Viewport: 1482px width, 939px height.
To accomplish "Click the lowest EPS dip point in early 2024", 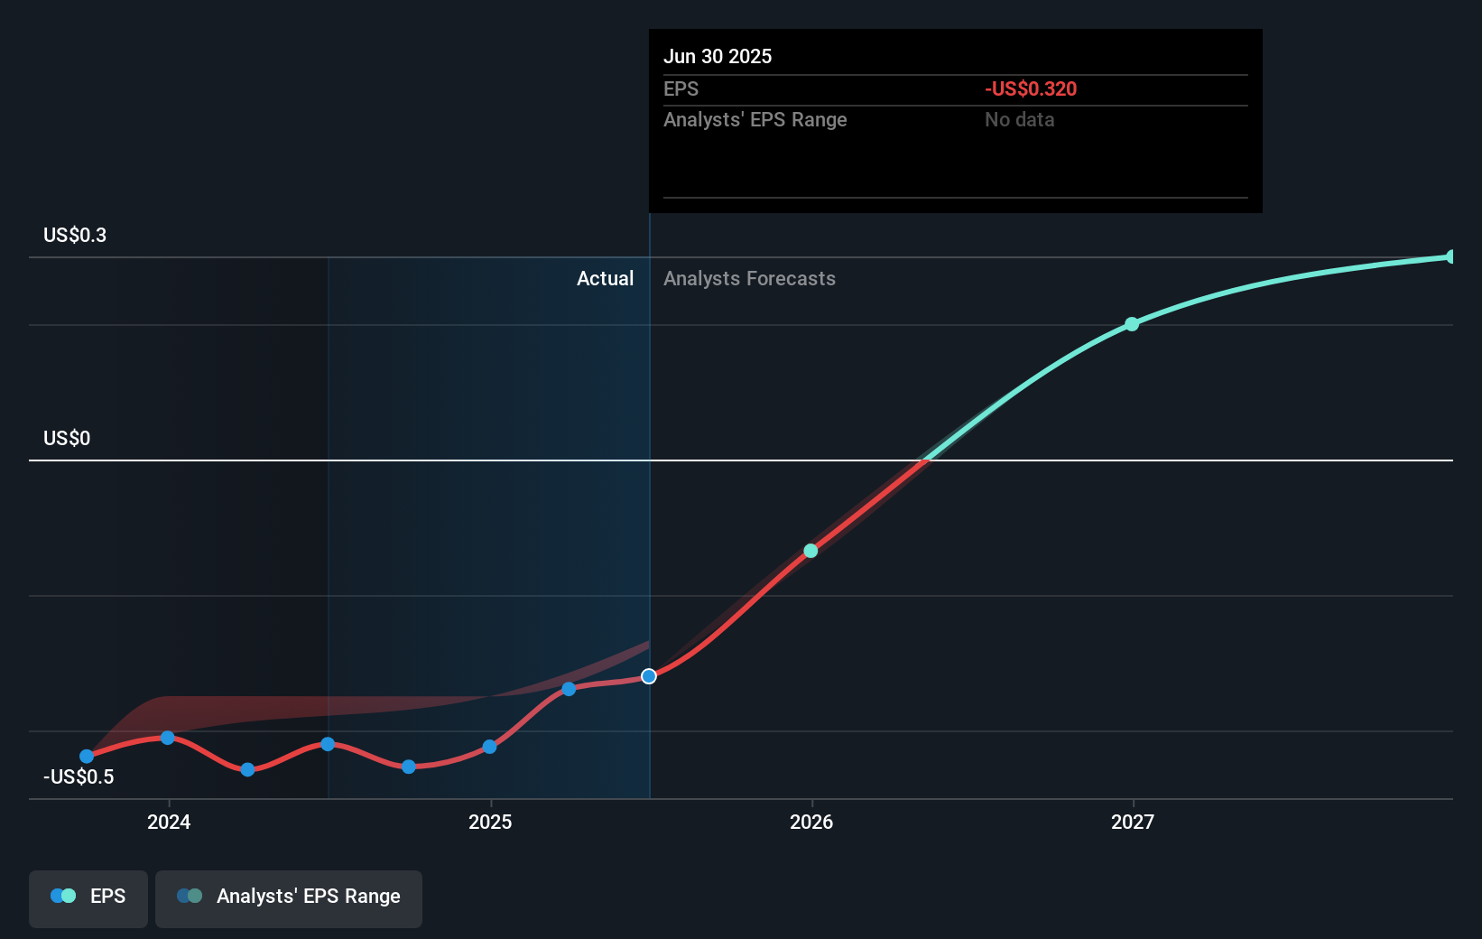I will [247, 769].
